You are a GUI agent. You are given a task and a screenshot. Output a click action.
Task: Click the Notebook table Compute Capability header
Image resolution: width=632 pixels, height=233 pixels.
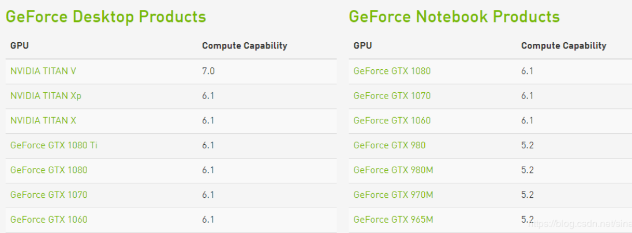[563, 46]
